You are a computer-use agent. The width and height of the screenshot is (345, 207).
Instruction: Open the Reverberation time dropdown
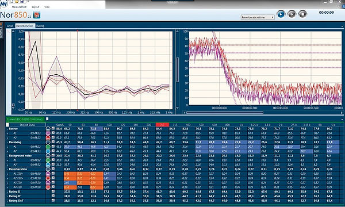[258, 17]
